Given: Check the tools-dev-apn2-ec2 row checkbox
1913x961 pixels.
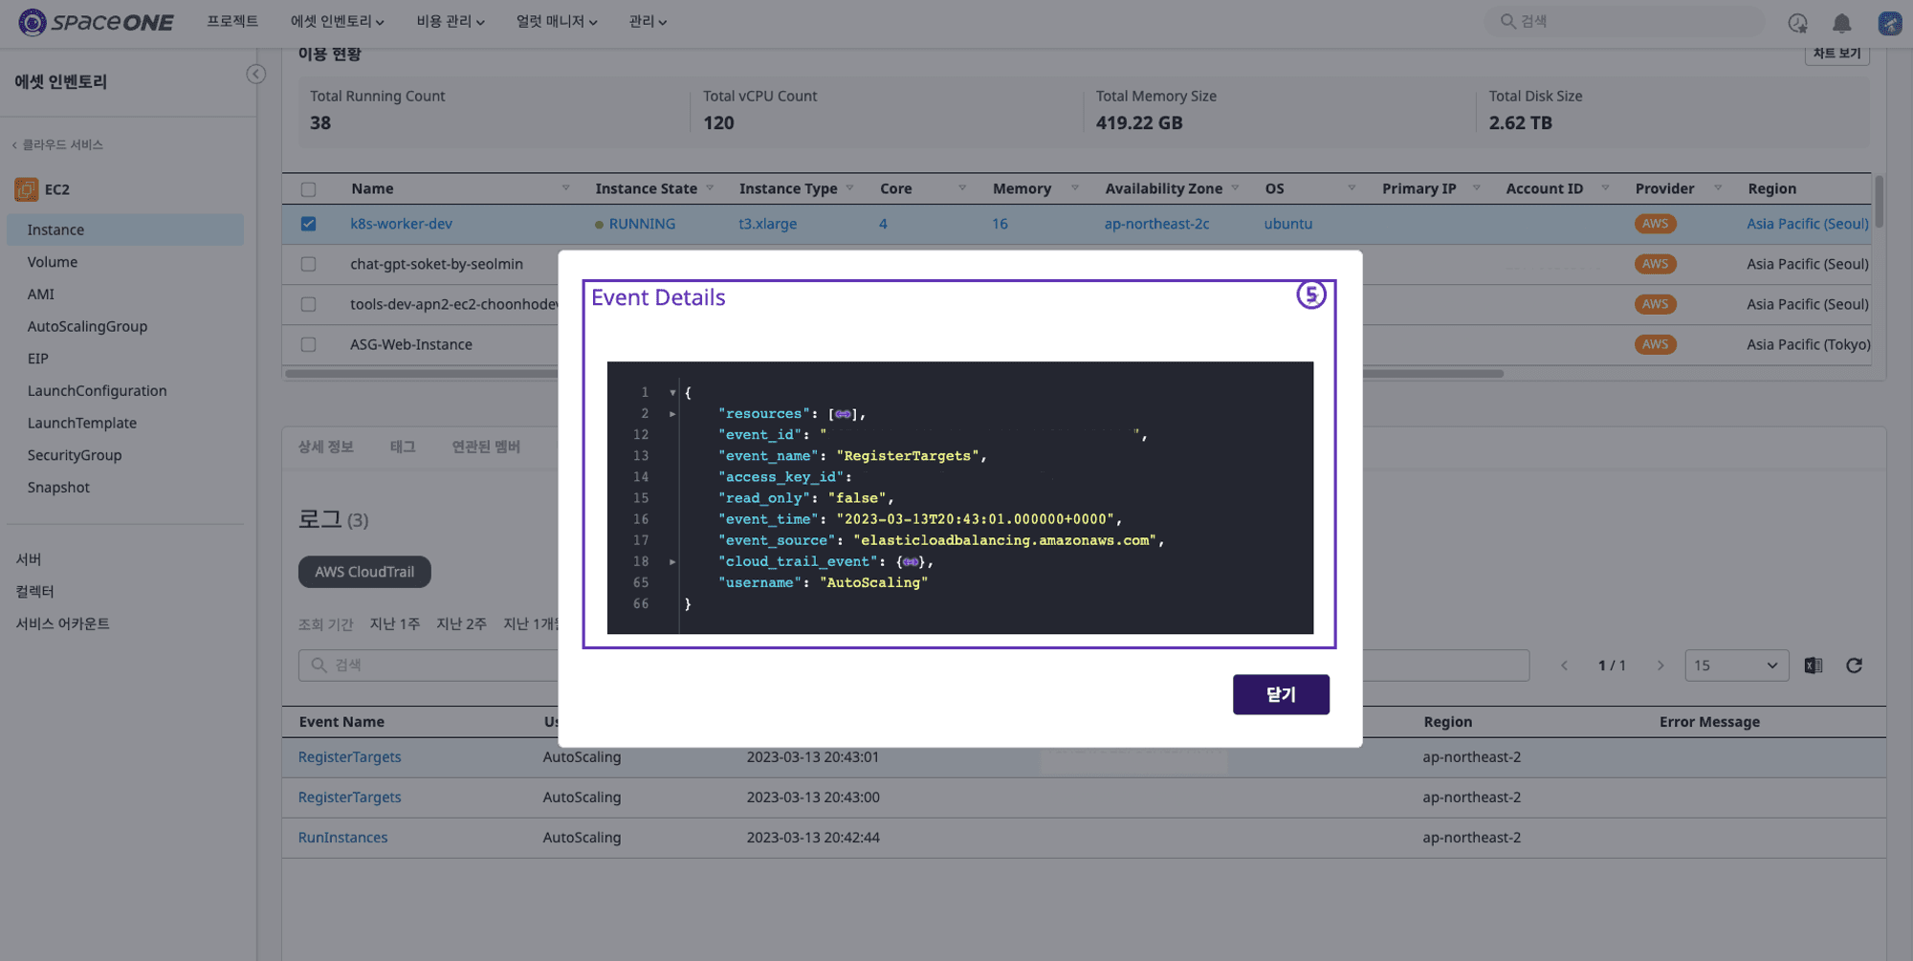Looking at the screenshot, I should pyautogui.click(x=308, y=304).
